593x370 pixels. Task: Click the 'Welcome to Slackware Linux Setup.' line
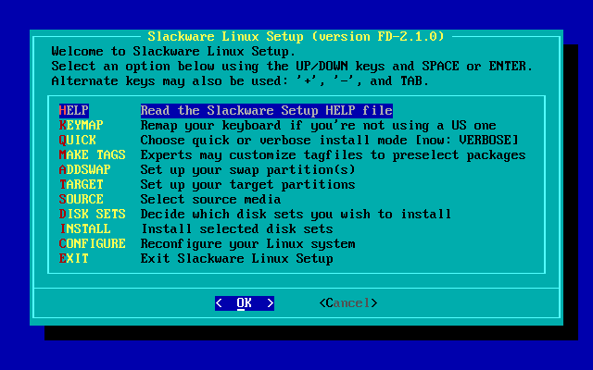pyautogui.click(x=173, y=51)
